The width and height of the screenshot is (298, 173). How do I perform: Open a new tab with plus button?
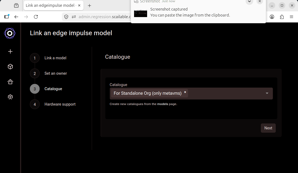coord(89,5)
